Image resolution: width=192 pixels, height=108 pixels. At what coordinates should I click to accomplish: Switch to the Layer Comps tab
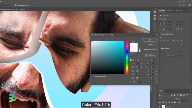pyautogui.click(x=179, y=11)
